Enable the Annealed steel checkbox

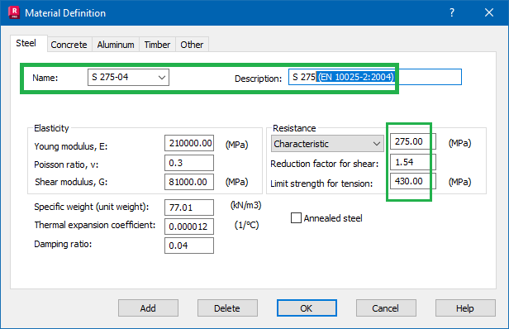pyautogui.click(x=296, y=218)
